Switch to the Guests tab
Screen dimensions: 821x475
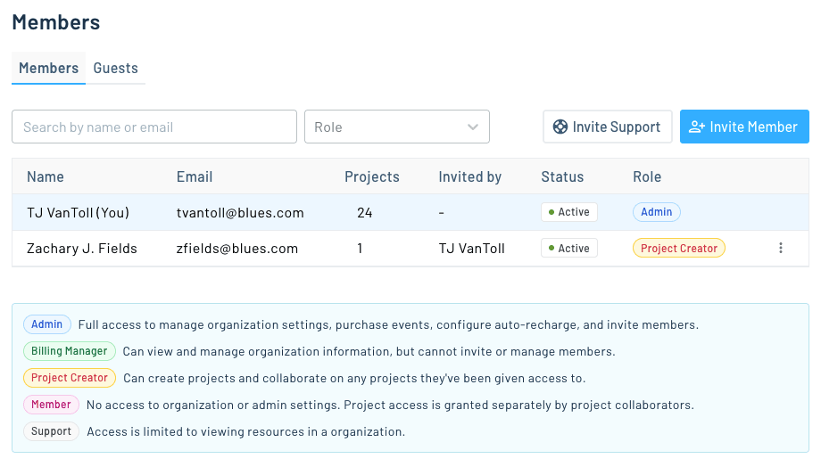116,68
